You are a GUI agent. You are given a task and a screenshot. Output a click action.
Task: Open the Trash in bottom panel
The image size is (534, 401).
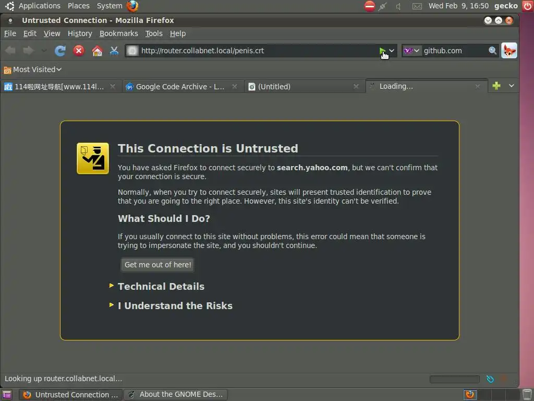pos(527,395)
